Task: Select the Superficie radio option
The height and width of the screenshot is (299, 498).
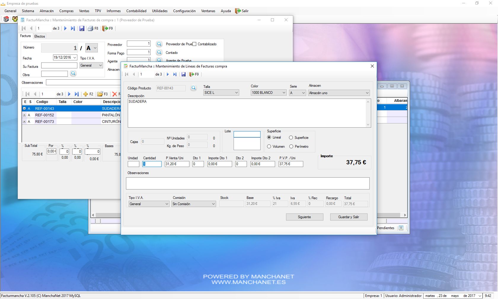Action: tap(291, 138)
